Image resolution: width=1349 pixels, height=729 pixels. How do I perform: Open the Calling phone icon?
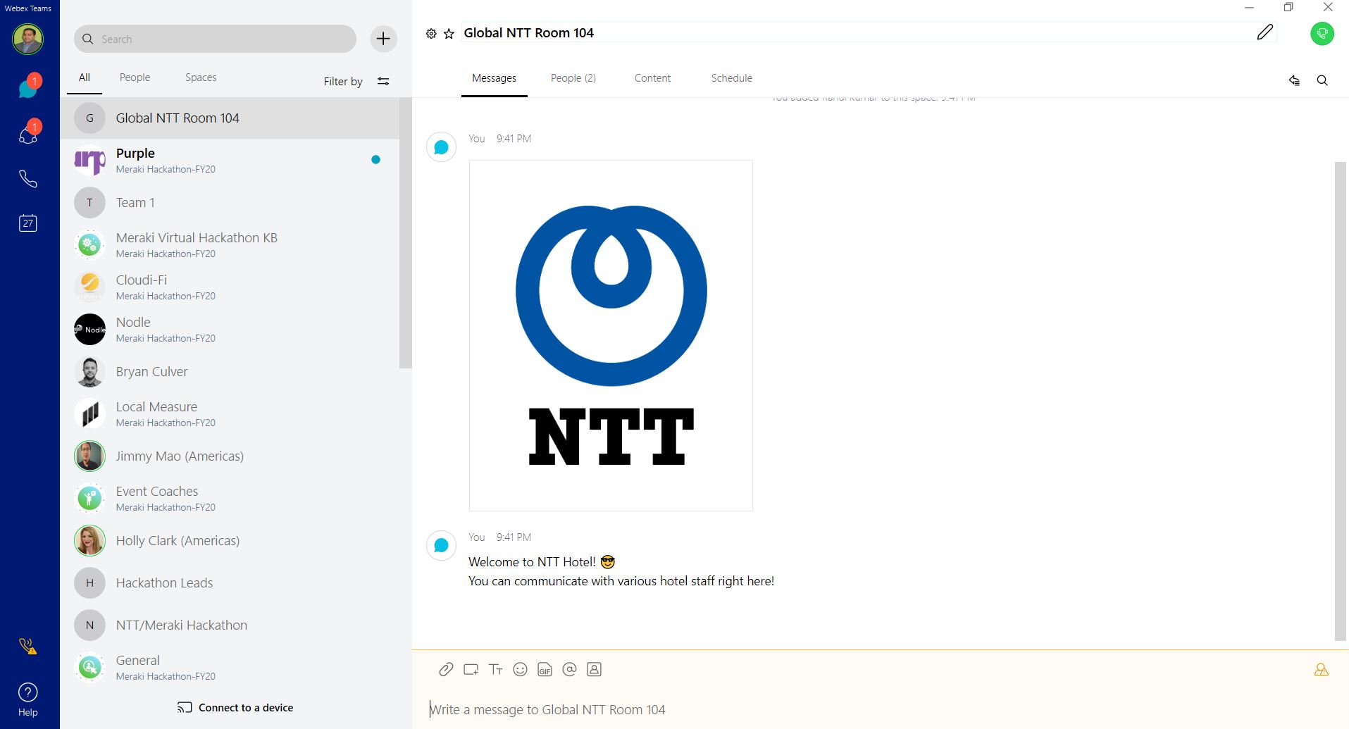coord(28,179)
